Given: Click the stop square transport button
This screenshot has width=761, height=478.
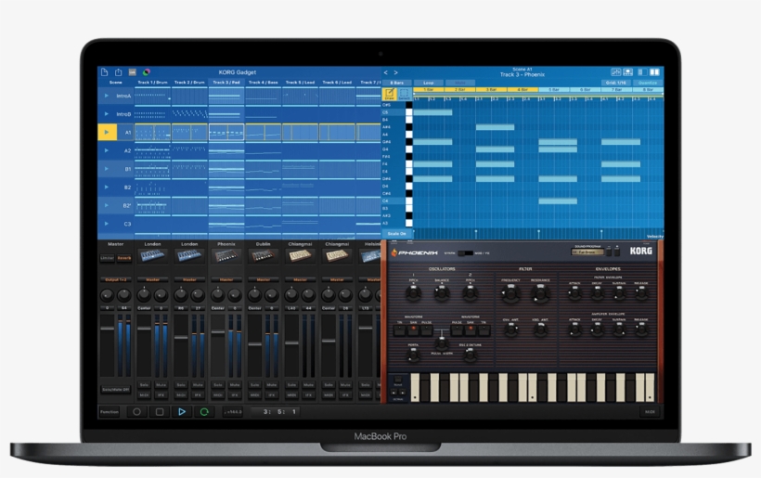Looking at the screenshot, I should 160,412.
